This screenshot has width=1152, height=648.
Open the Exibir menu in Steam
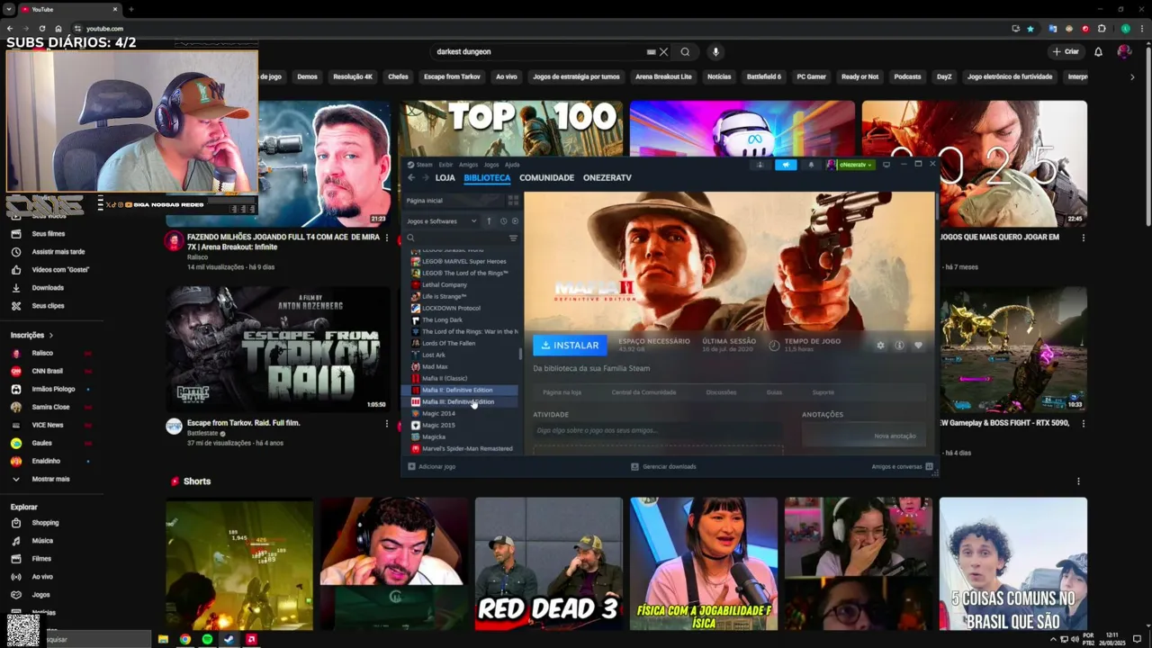tap(445, 165)
